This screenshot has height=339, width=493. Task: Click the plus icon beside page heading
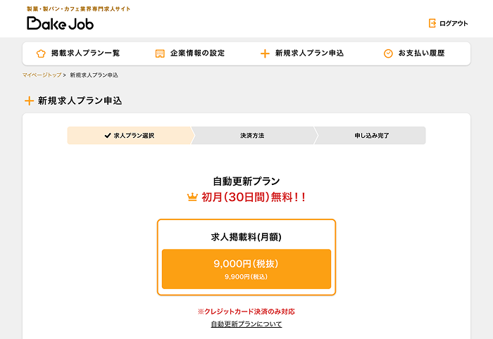[29, 101]
